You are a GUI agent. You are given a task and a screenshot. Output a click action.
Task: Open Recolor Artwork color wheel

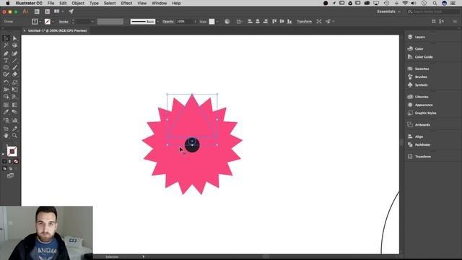227,22
